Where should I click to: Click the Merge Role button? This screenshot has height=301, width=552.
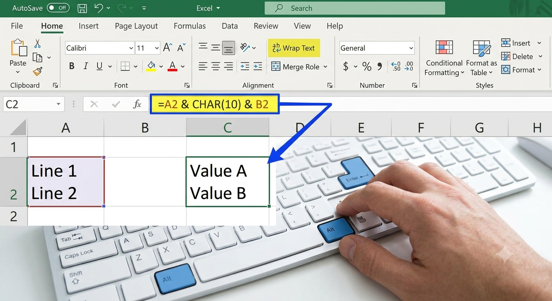click(x=299, y=67)
